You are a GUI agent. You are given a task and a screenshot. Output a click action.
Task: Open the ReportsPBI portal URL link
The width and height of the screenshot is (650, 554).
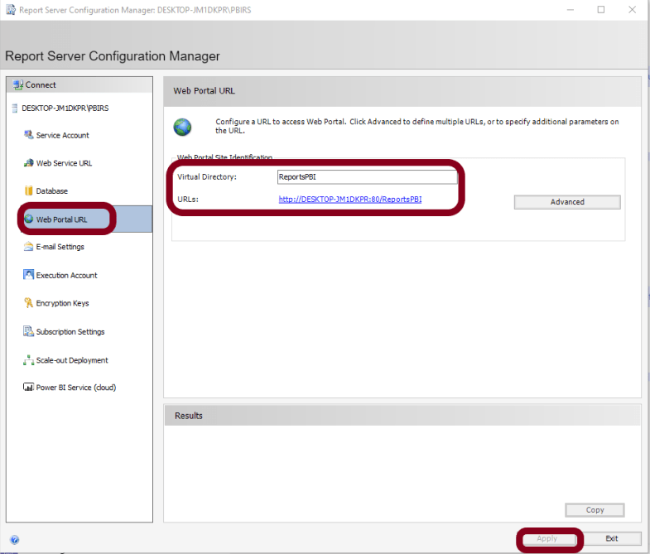pos(349,200)
